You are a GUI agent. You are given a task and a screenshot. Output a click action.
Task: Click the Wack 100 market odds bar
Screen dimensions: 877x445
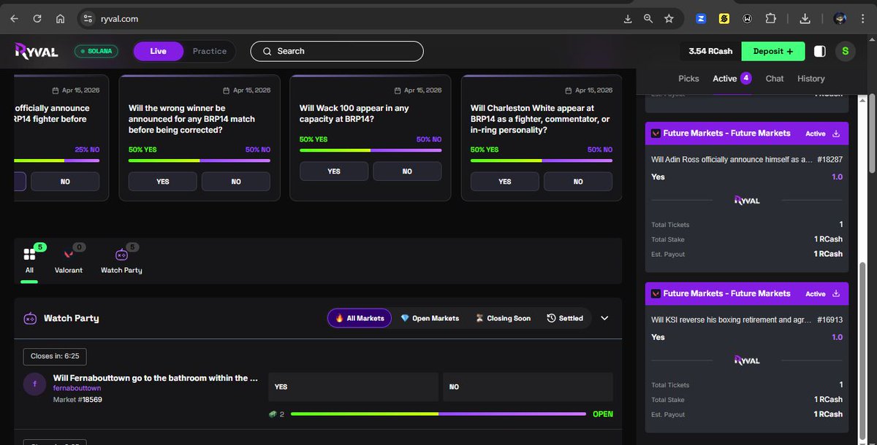pyautogui.click(x=371, y=150)
